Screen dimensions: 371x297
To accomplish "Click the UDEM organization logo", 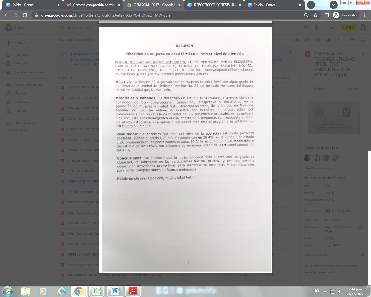I will pos(348,28).
